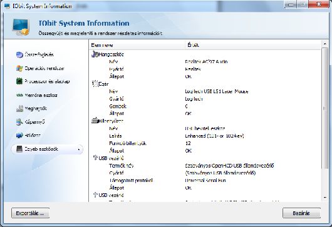Select the Gombok row label
The image size is (332, 227).
[118, 106]
